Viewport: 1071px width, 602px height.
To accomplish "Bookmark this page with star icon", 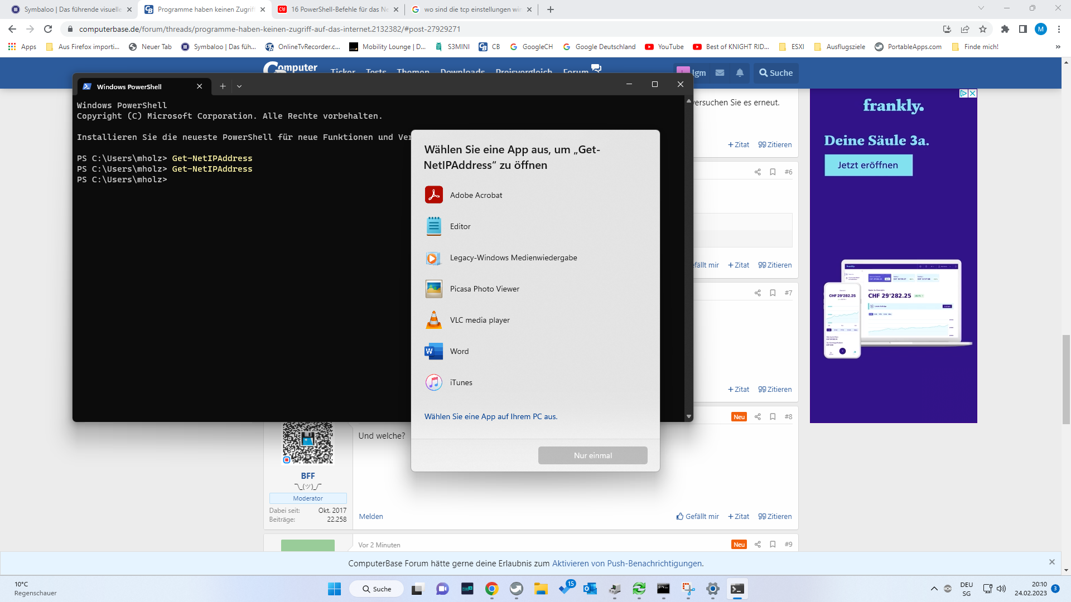I will click(x=983, y=29).
